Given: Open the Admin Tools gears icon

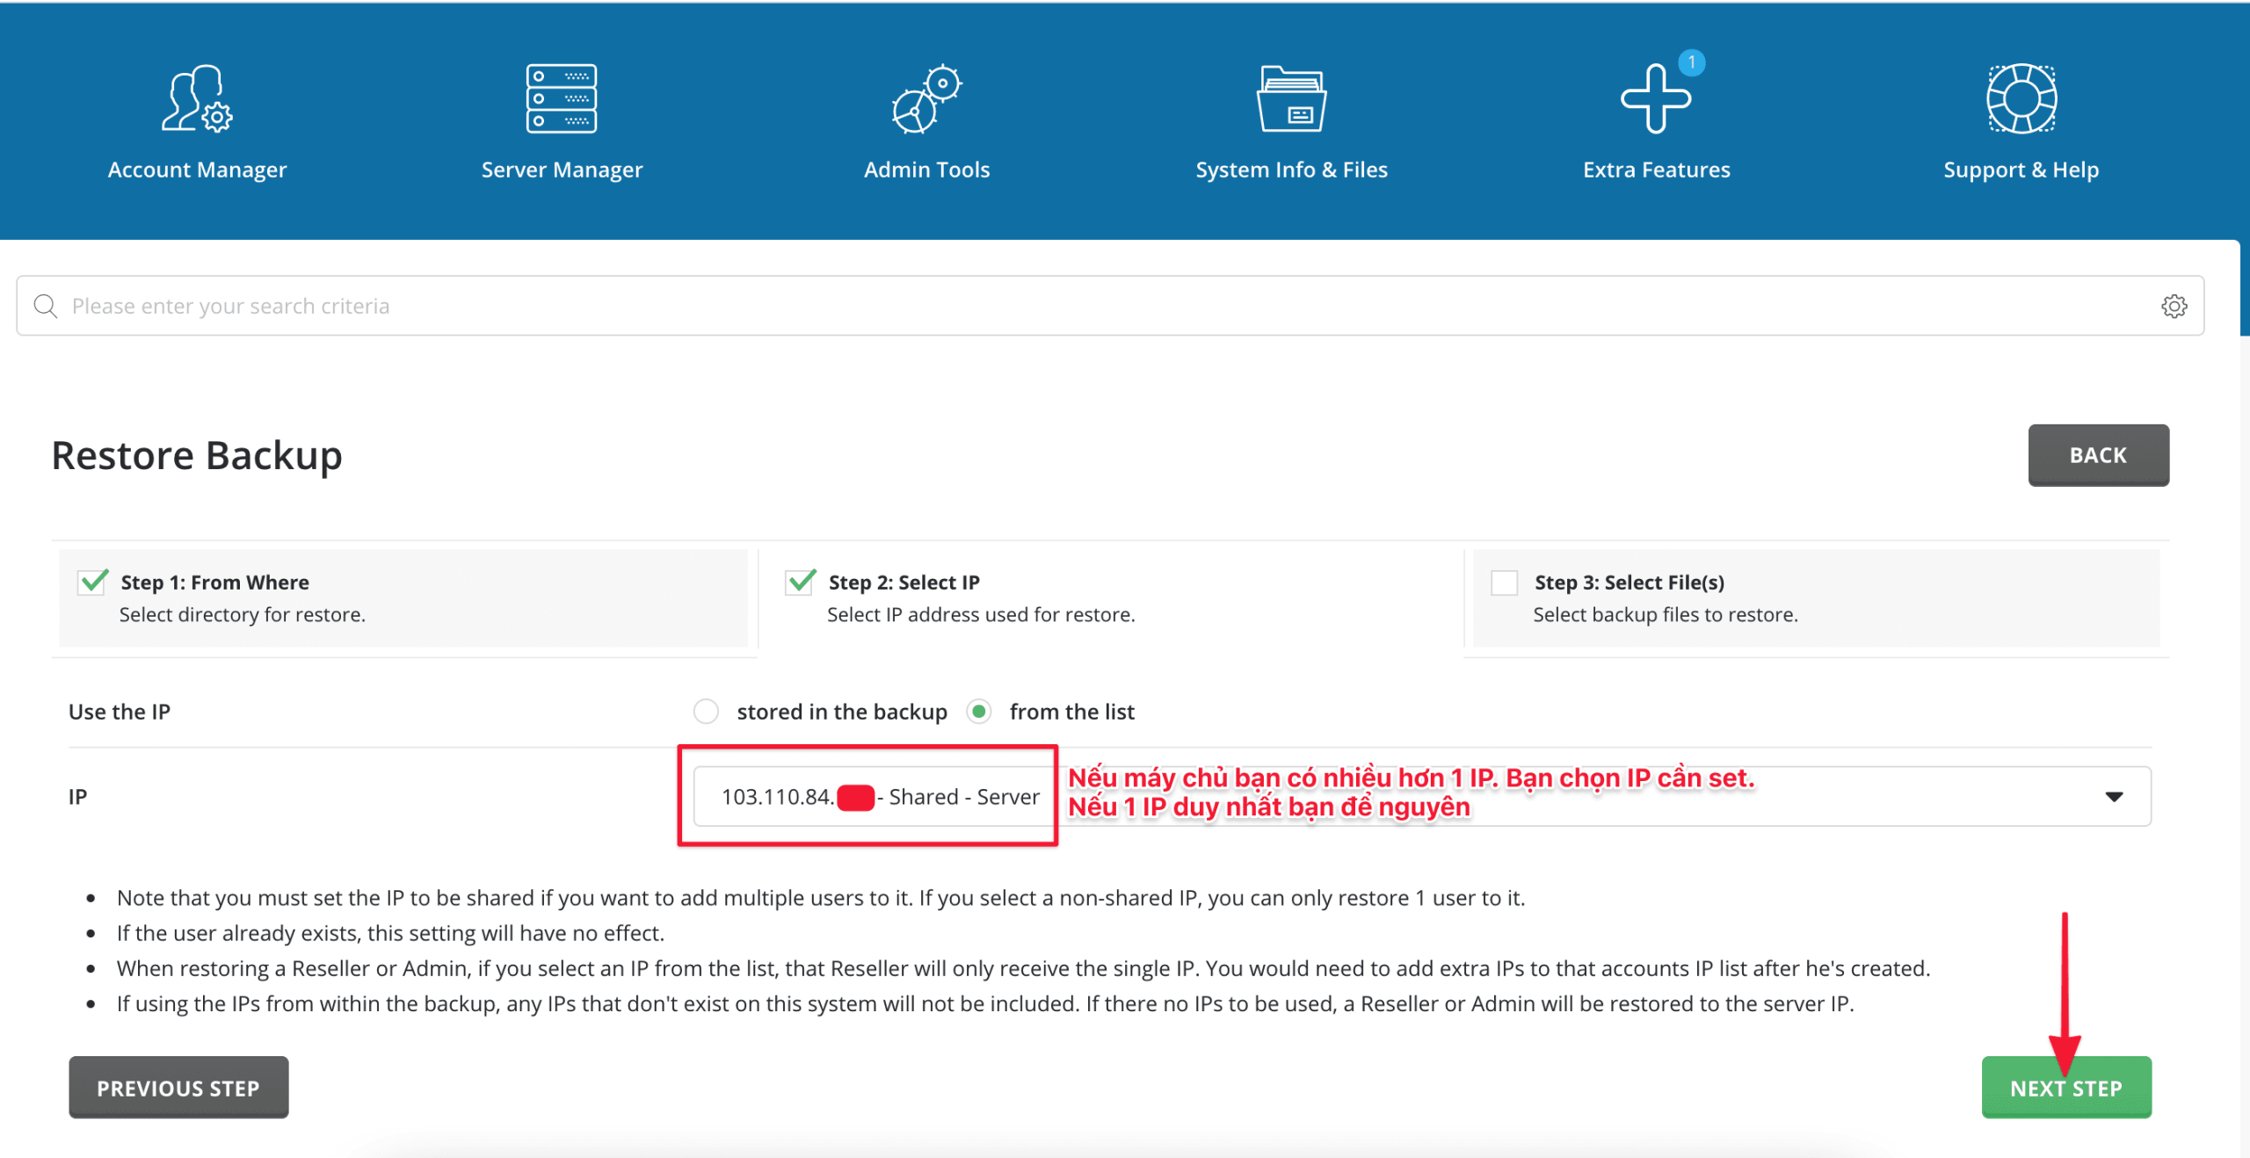Looking at the screenshot, I should click(926, 98).
